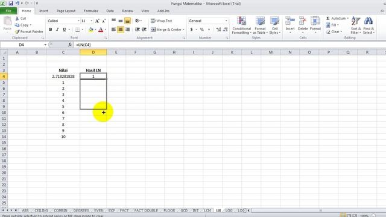386x217 pixels.
Task: Click the Increase Font Size icon
Action: pyautogui.click(x=97, y=21)
